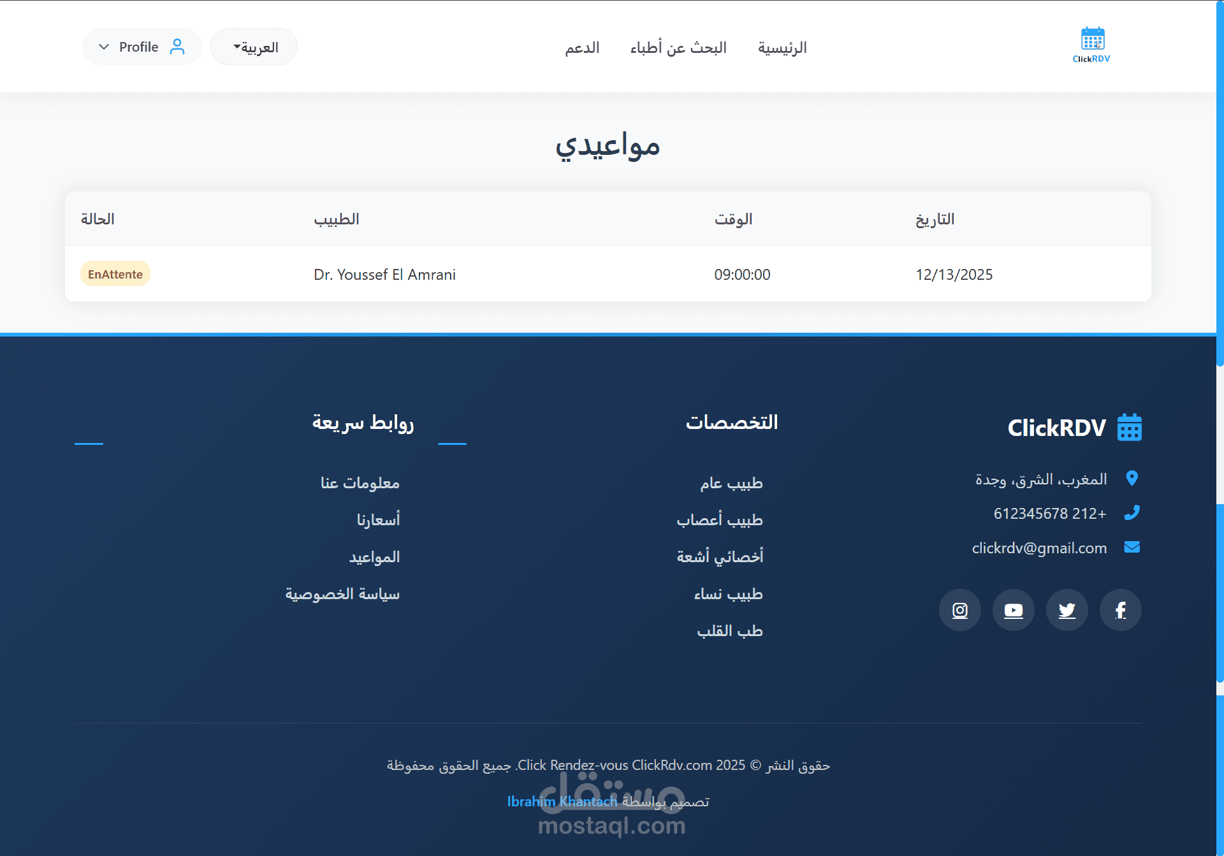The width and height of the screenshot is (1224, 856).
Task: Open the العربية language selector
Action: (254, 47)
